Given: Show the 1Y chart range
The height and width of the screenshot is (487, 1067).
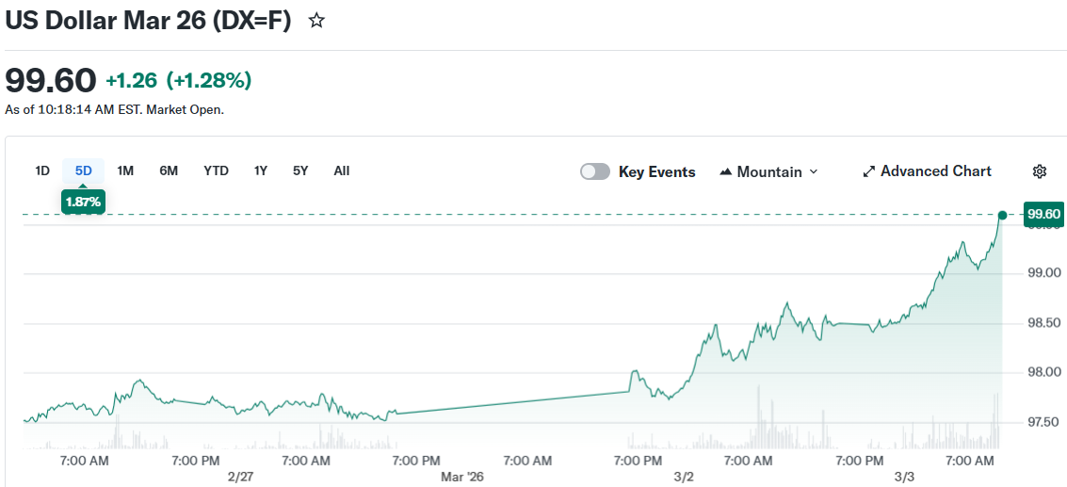Looking at the screenshot, I should click(261, 170).
